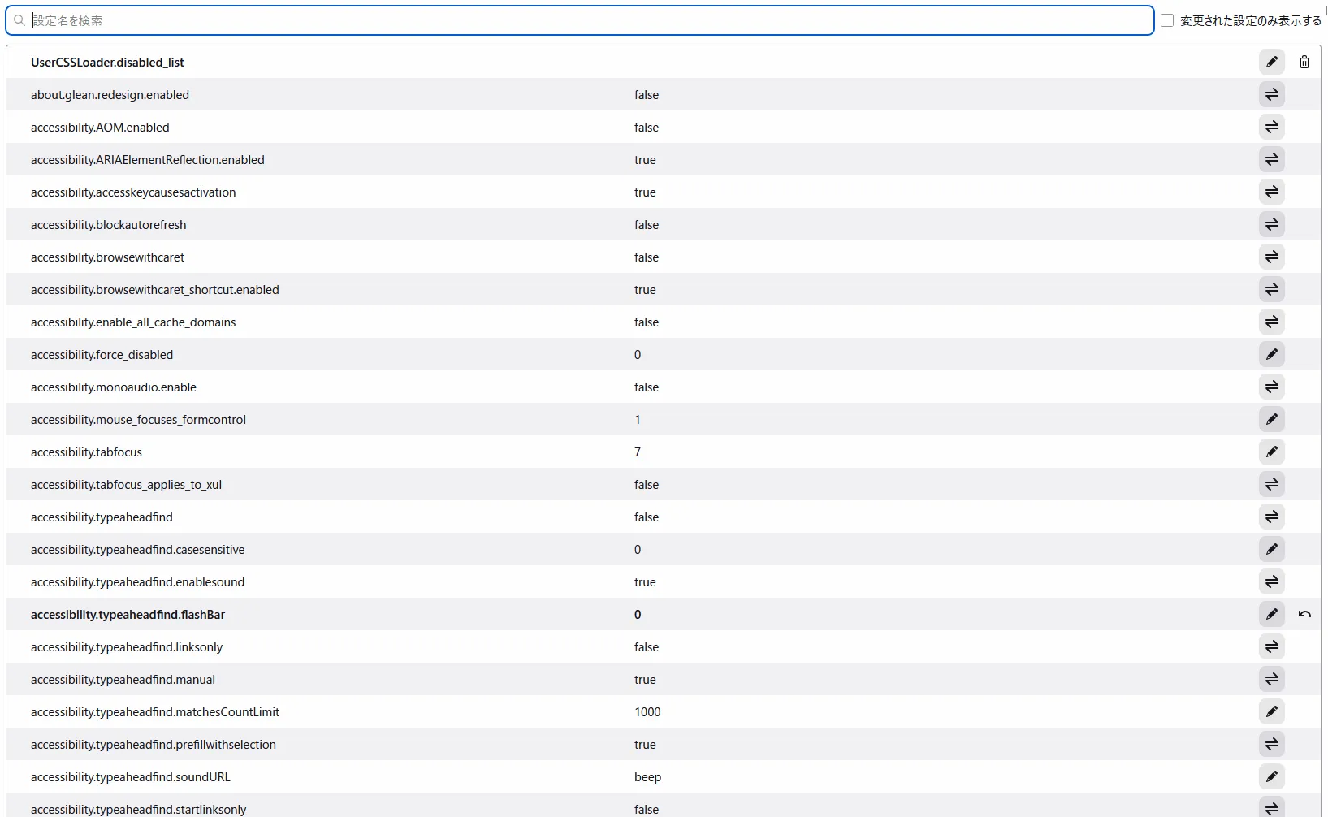
Task: Click the accessibility.typeaheadfind.soundURL beep value
Action: (647, 777)
